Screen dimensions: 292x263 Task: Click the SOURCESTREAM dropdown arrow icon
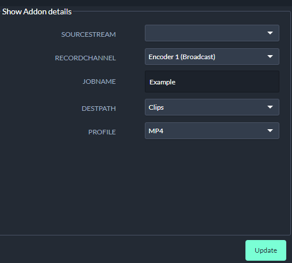point(270,33)
